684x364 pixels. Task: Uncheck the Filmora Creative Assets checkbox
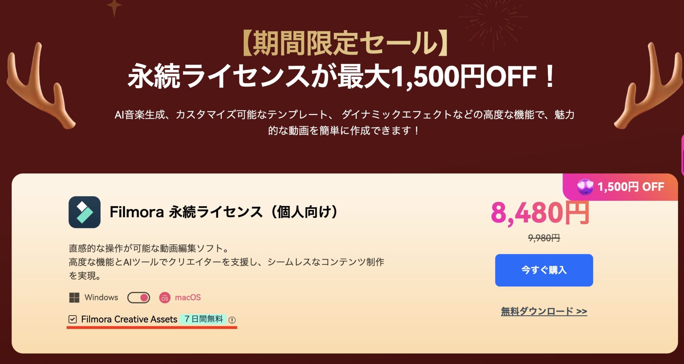[72, 319]
